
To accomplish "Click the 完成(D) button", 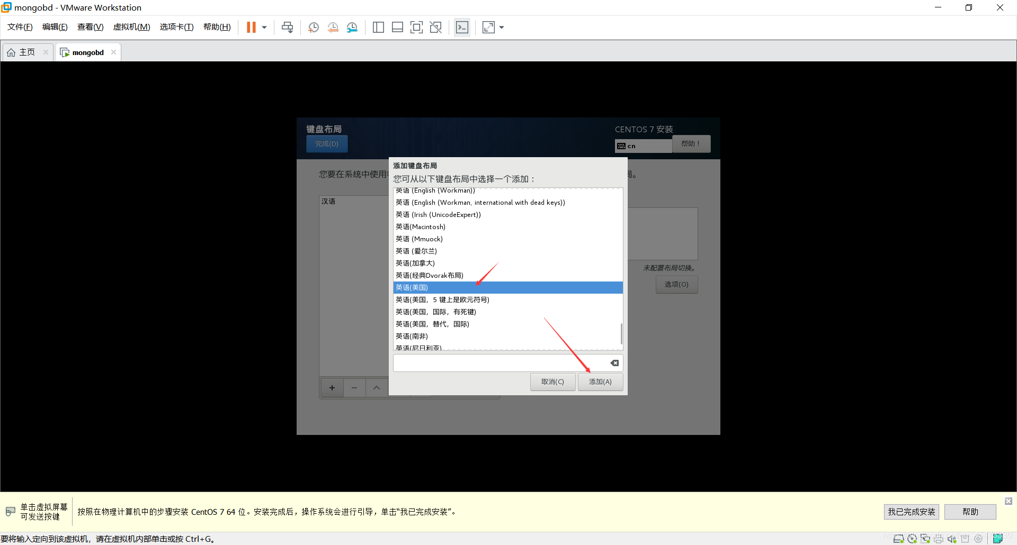I will click(x=327, y=144).
